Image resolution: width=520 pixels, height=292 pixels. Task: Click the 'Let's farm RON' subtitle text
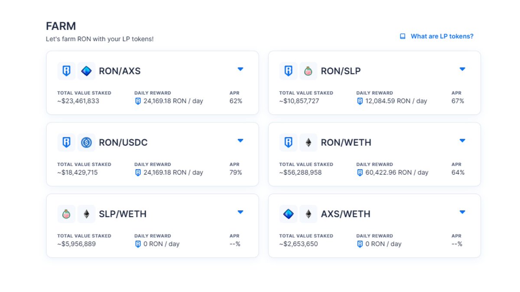click(x=100, y=39)
